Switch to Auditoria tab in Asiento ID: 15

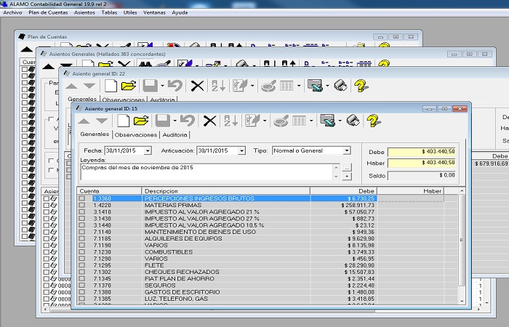coord(175,134)
